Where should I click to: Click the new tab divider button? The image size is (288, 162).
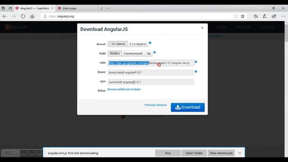pyautogui.click(x=102, y=8)
